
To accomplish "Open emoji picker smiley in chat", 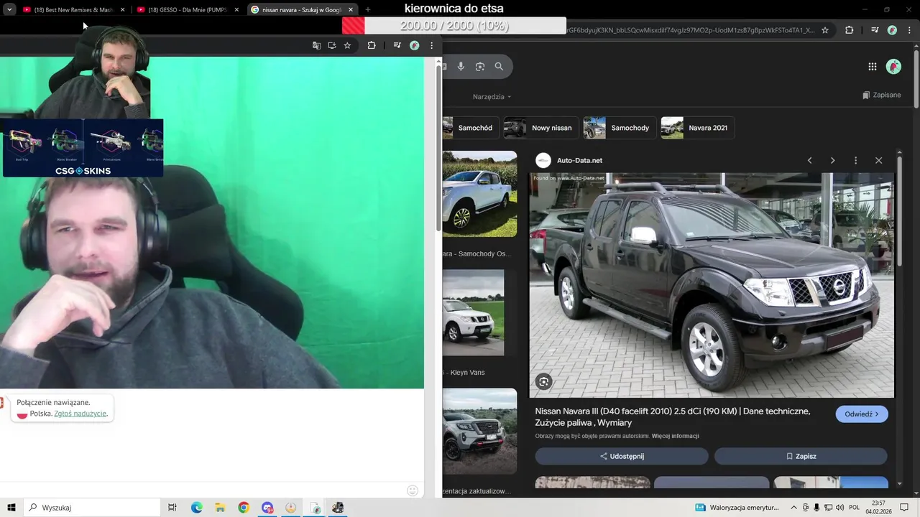I will pyautogui.click(x=413, y=490).
